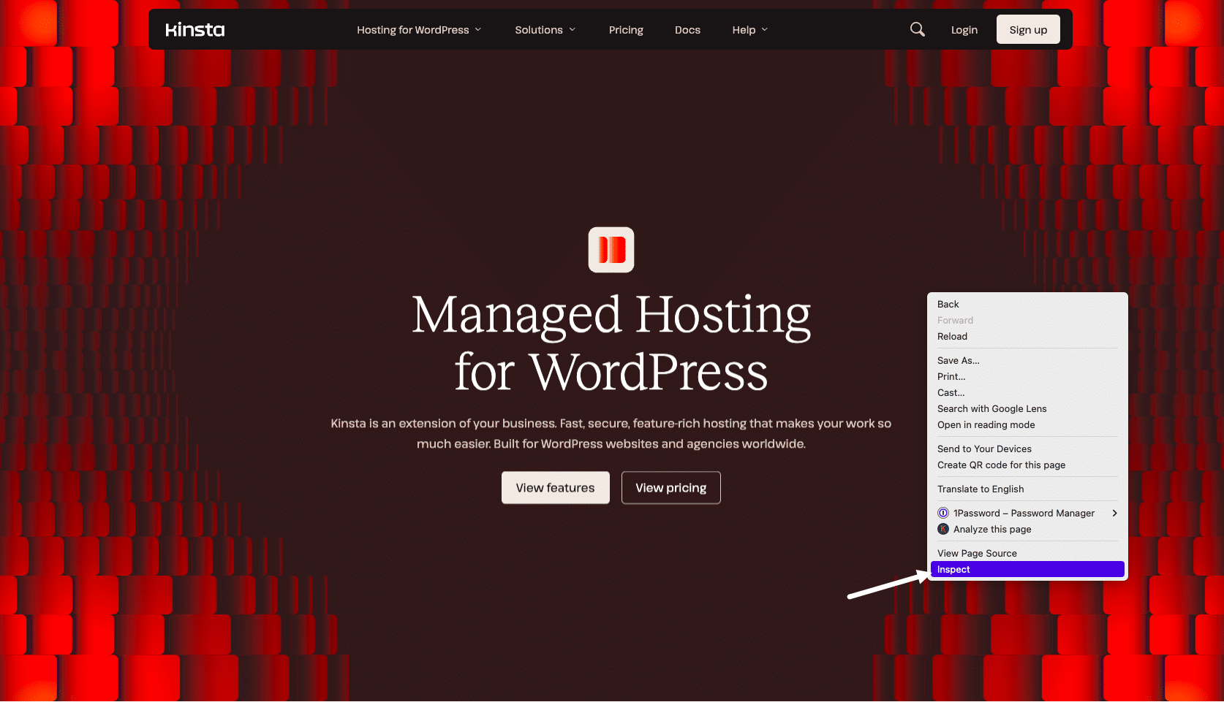
Task: Click the disabled Forward menu entry
Action: pos(1027,320)
